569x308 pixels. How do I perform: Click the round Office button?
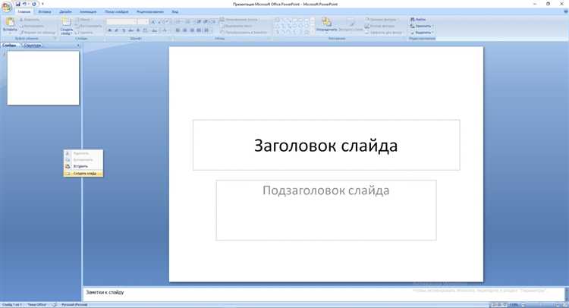pyautogui.click(x=7, y=7)
